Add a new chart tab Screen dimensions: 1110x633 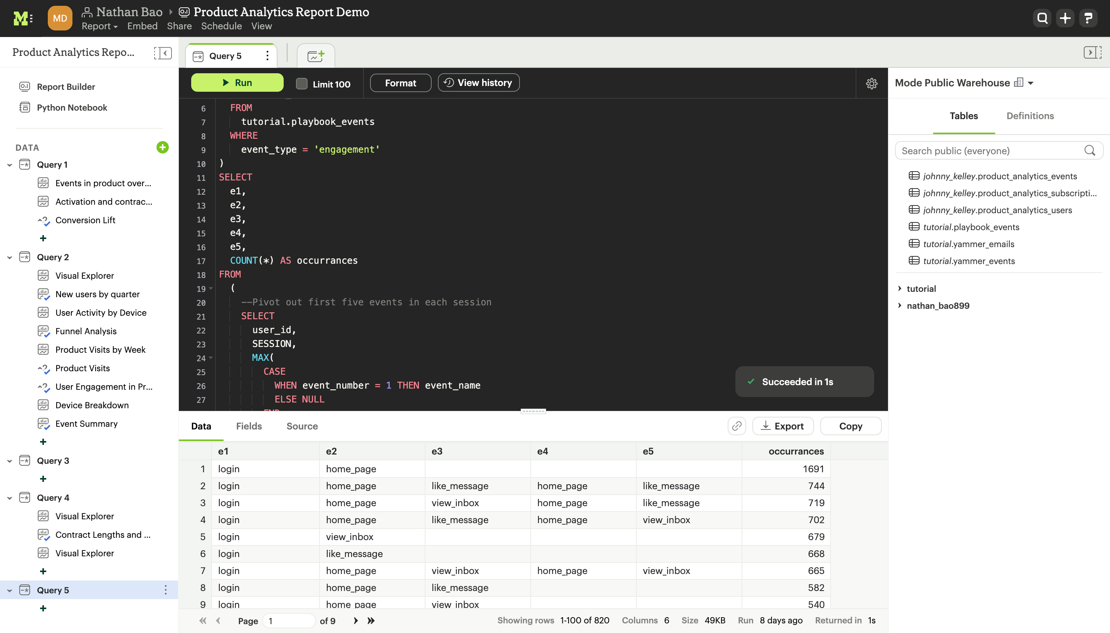[x=316, y=56]
